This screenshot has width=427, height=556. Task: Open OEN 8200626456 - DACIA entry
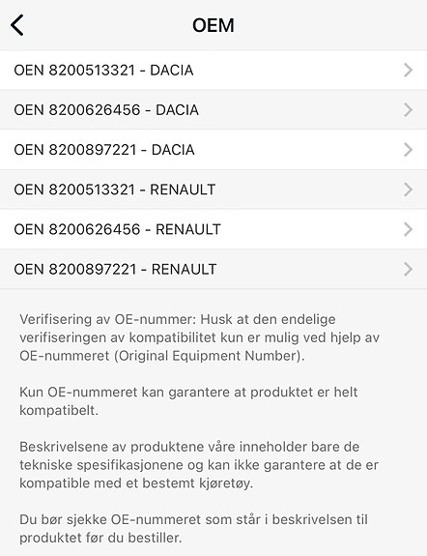(213, 110)
